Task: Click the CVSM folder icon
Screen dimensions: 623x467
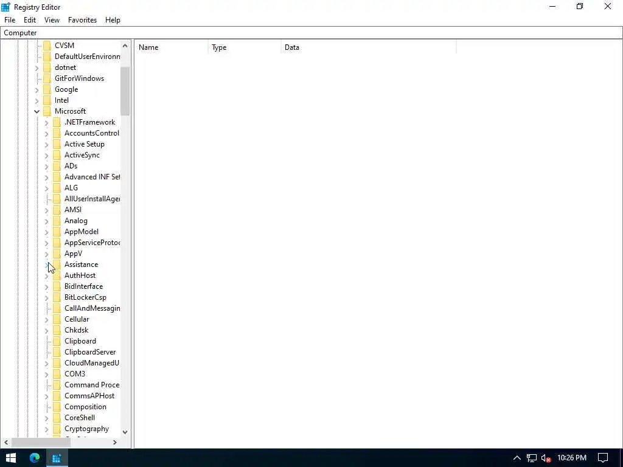Action: click(x=47, y=45)
